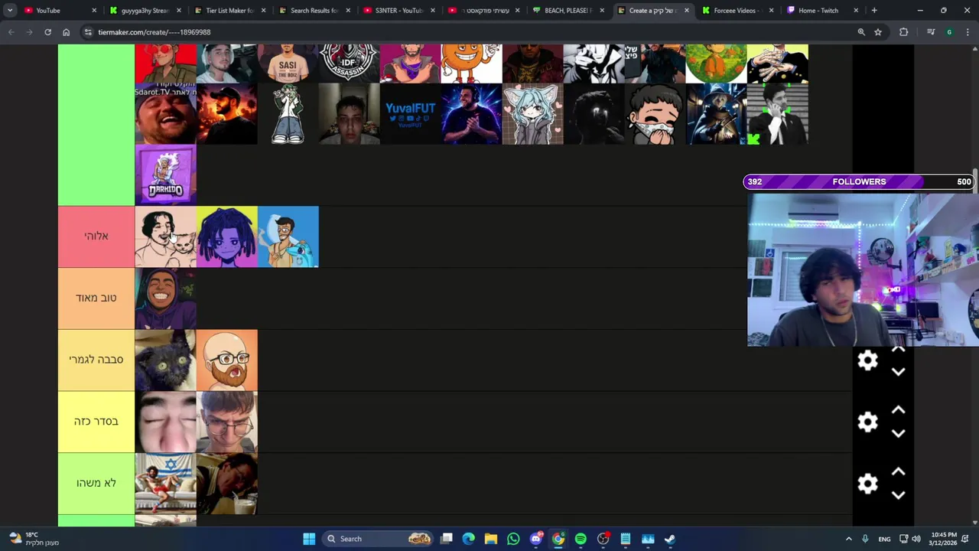Go back in browser history
Image resolution: width=979 pixels, height=551 pixels.
point(11,32)
